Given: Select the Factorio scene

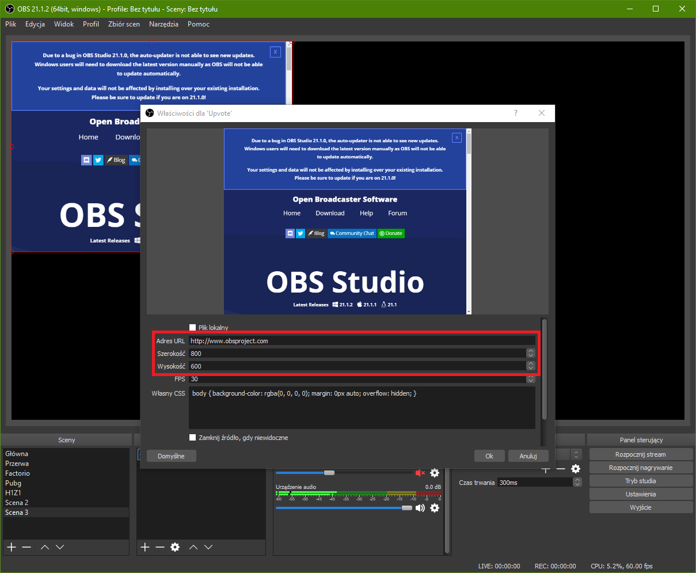Looking at the screenshot, I should [x=66, y=473].
